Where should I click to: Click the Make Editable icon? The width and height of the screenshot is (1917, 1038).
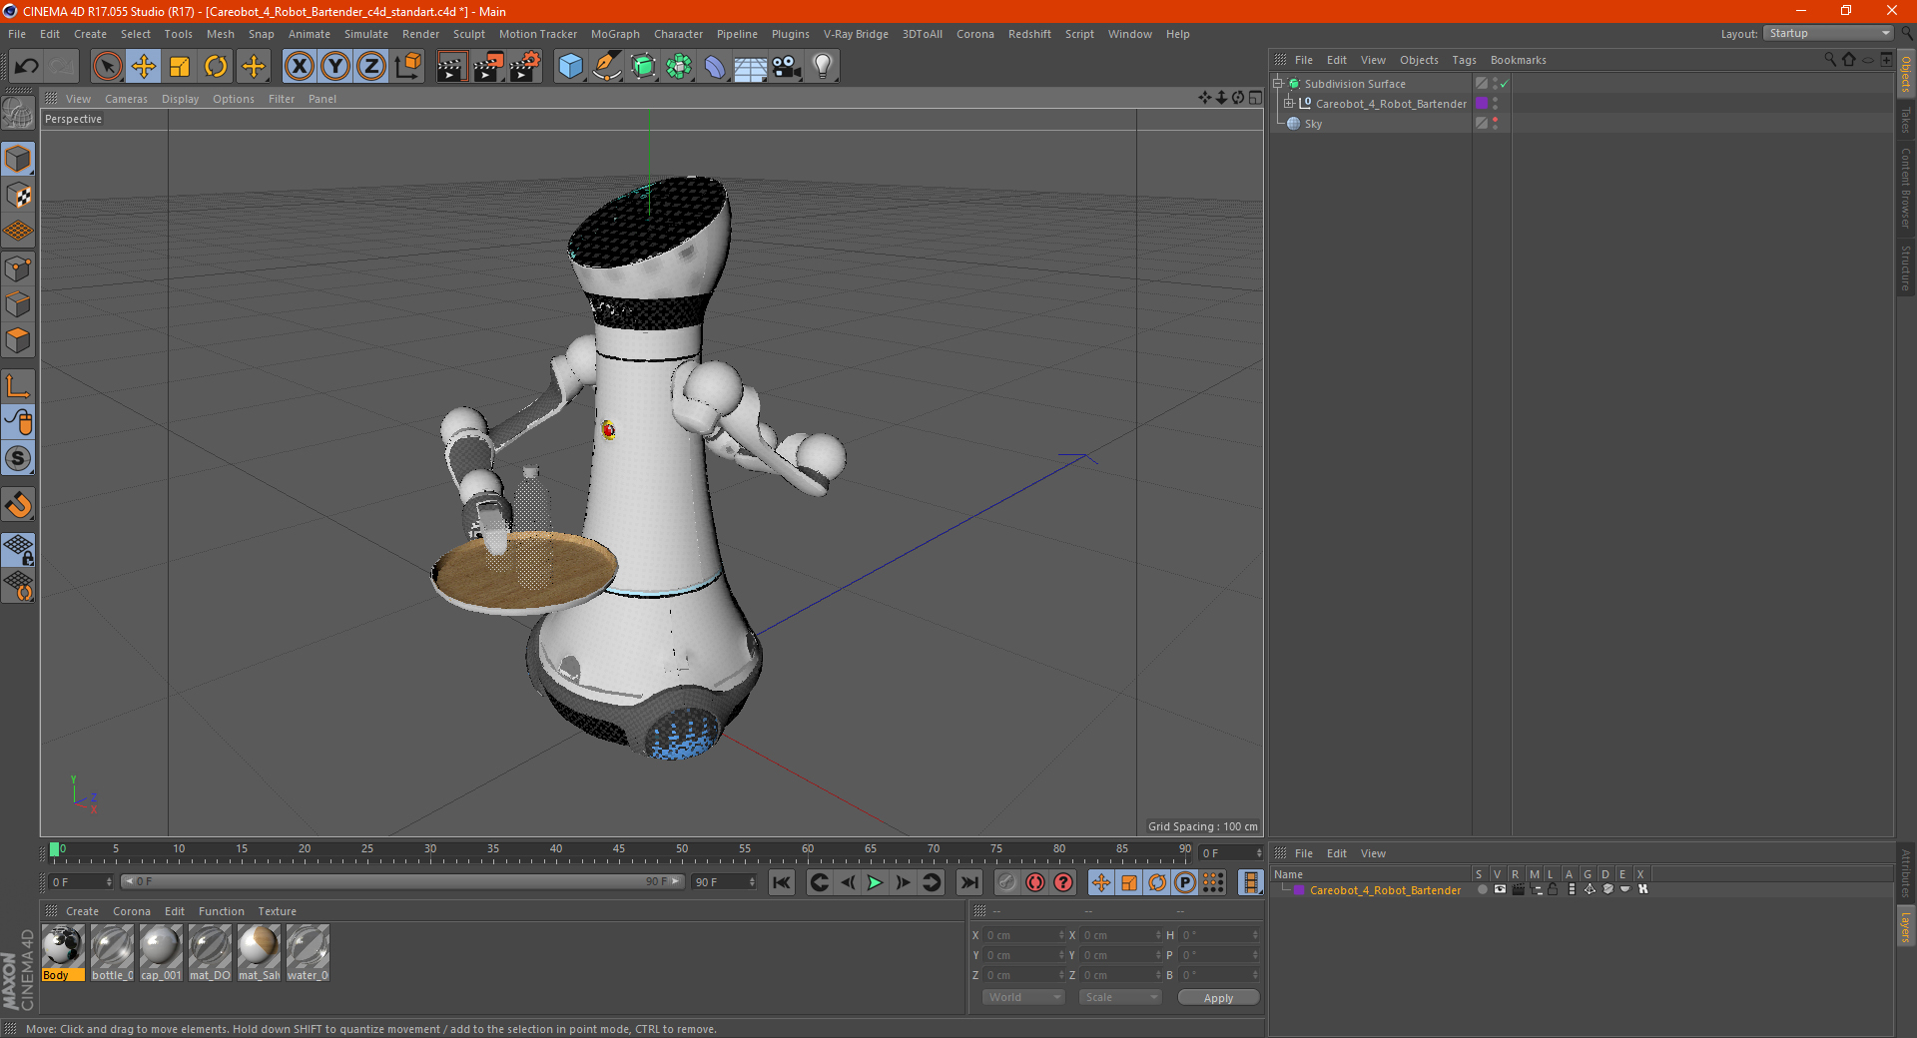click(x=18, y=115)
